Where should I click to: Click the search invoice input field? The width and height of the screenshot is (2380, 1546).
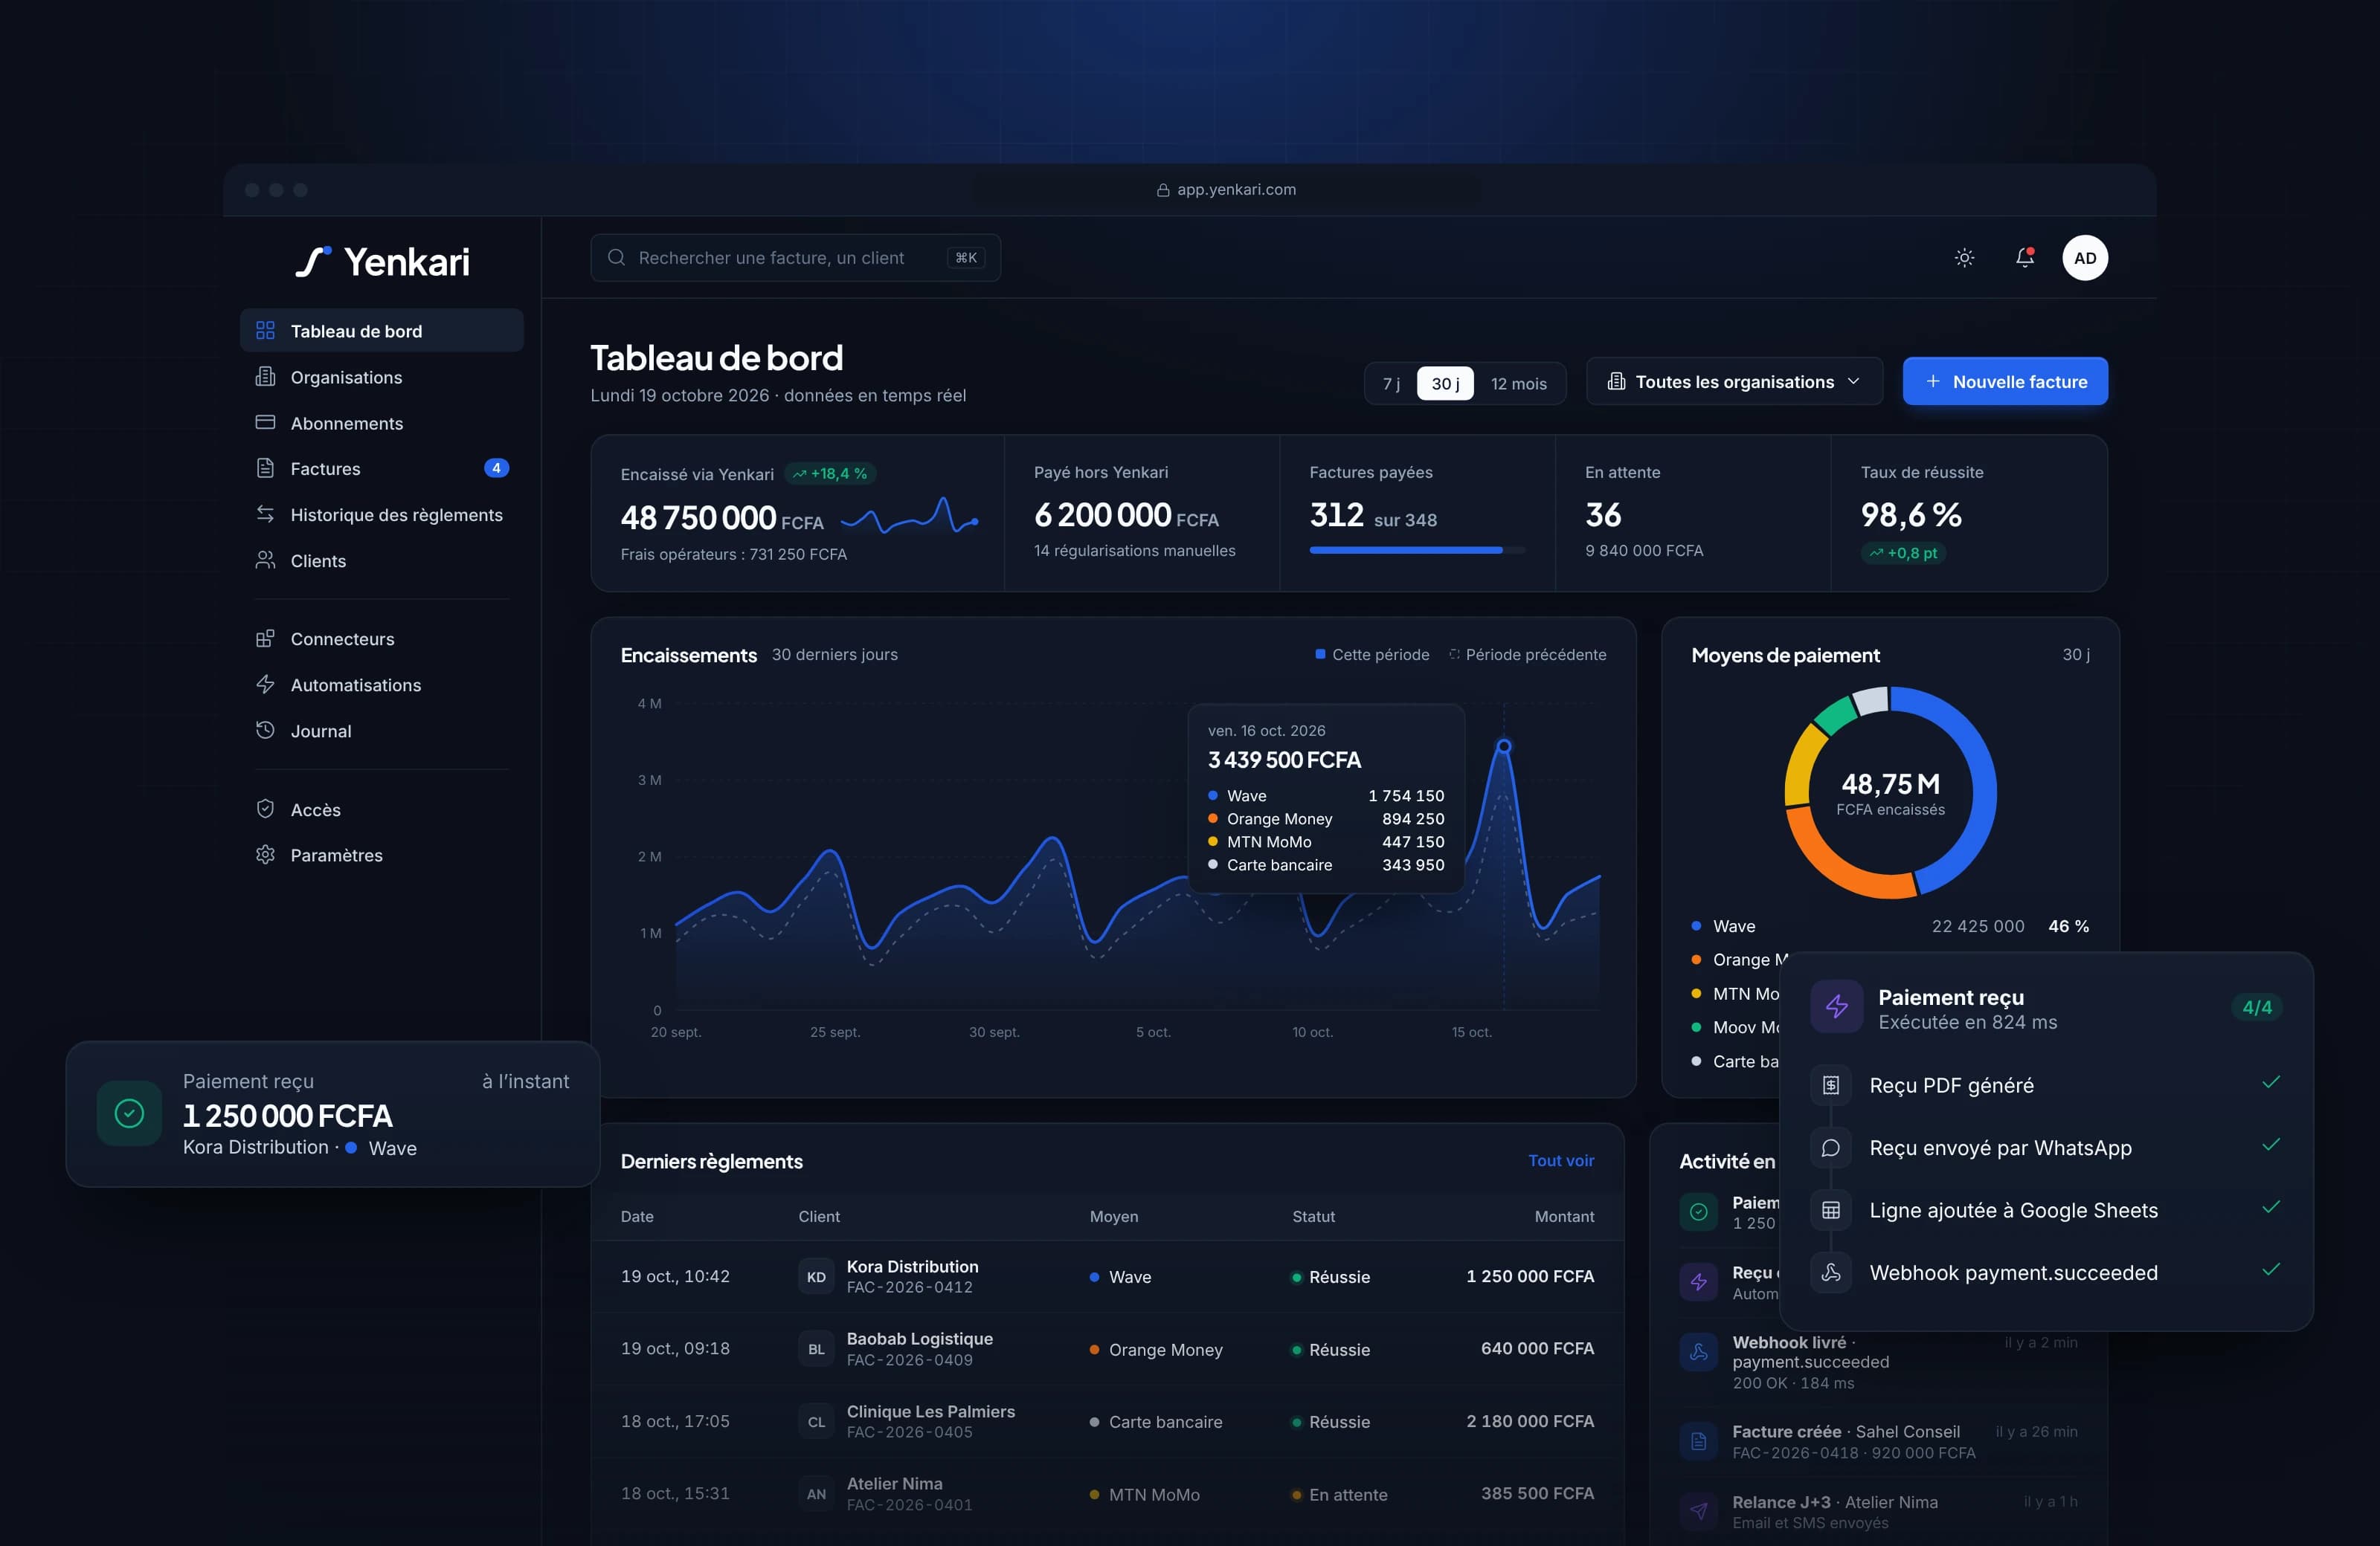point(795,258)
